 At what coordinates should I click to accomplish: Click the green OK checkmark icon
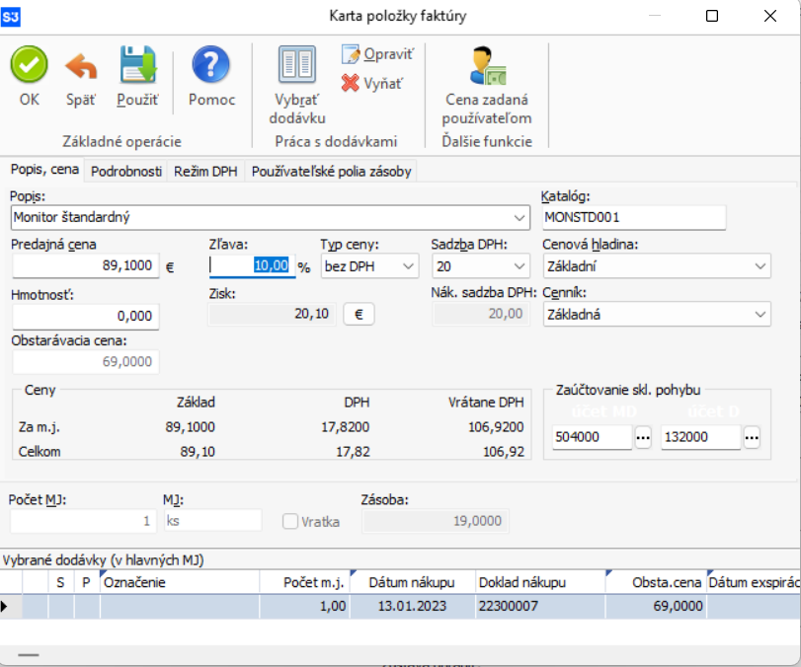coord(30,66)
